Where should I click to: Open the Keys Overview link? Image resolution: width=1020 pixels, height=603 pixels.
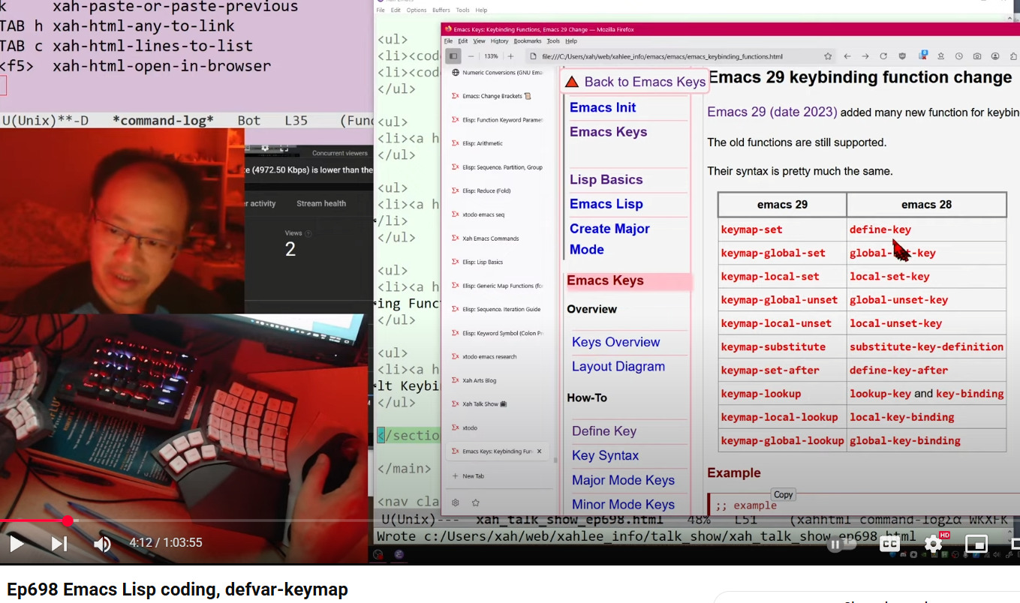(x=615, y=342)
